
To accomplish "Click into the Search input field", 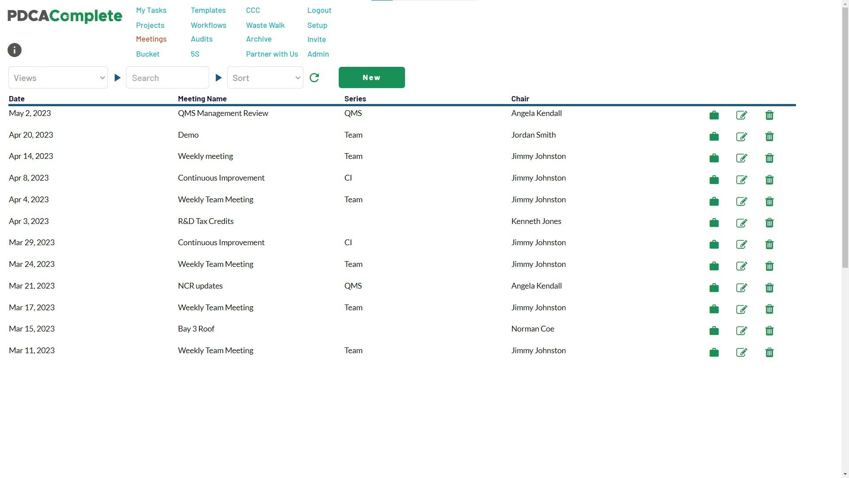I will tap(167, 78).
